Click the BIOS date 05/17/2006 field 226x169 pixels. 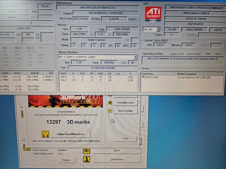(81, 19)
